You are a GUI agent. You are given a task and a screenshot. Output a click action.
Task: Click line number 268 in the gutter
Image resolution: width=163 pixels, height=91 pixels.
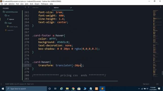(x=27, y=35)
